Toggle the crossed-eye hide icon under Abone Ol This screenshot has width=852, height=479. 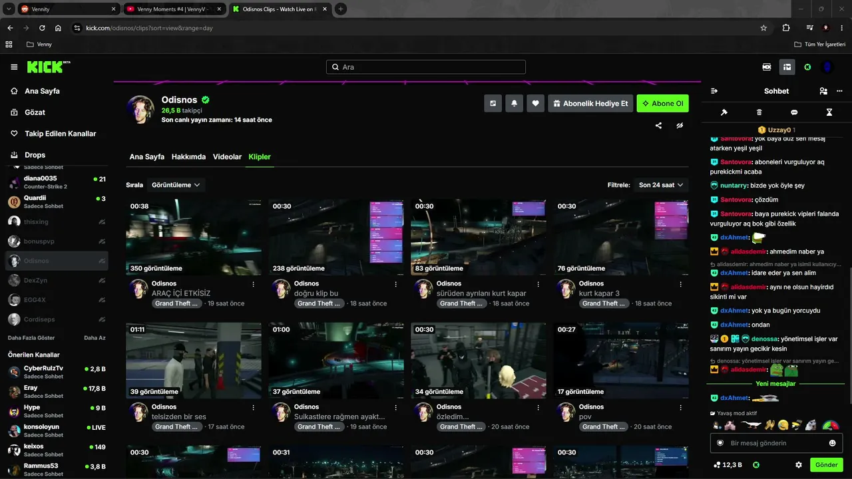(680, 125)
